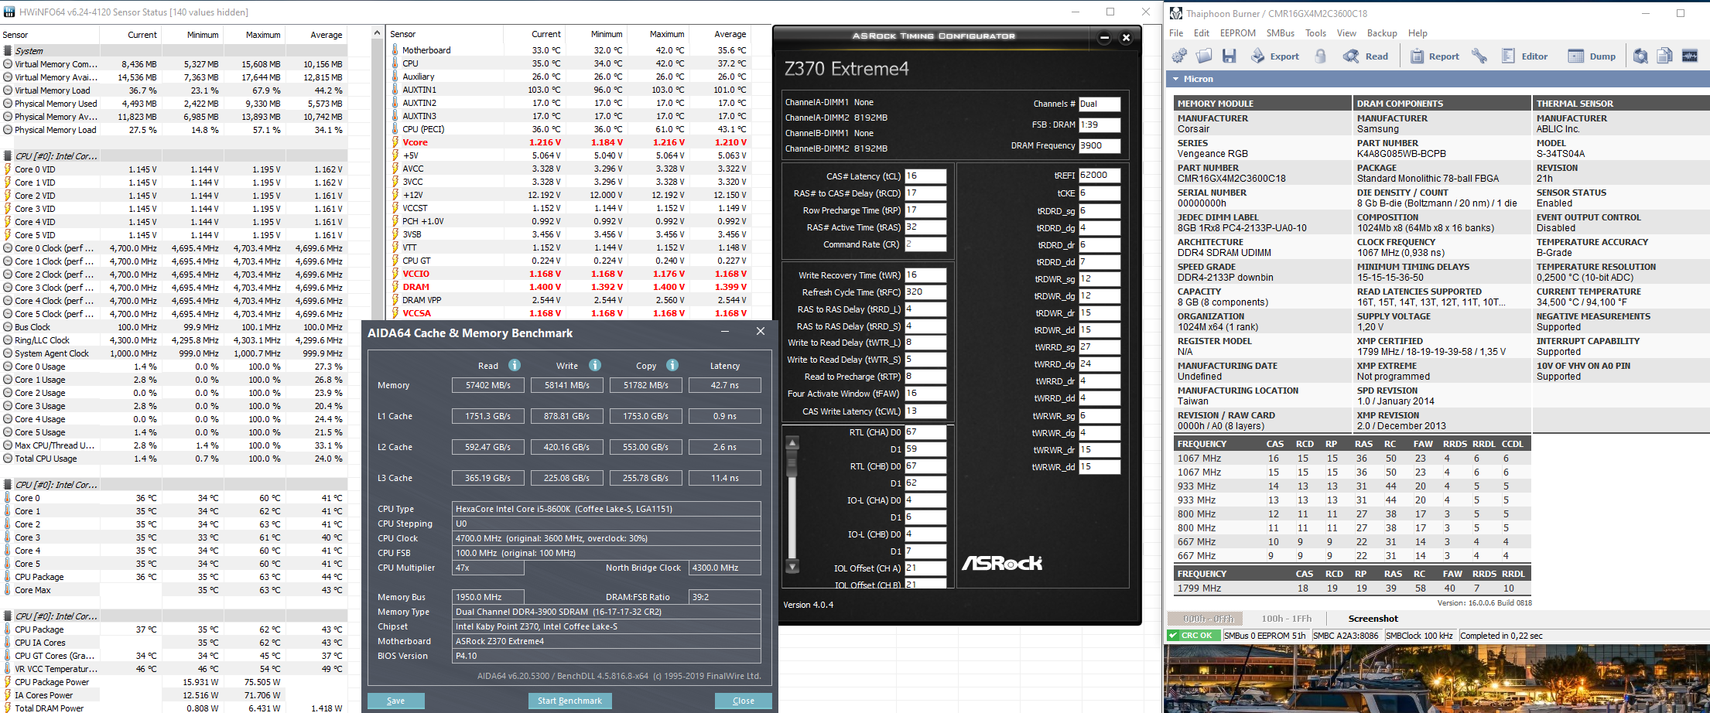Click the Report toolbar button
The width and height of the screenshot is (1710, 713).
(1435, 56)
